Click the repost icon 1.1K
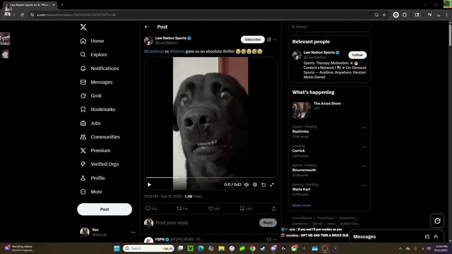The width and height of the screenshot is (452, 254). click(179, 208)
